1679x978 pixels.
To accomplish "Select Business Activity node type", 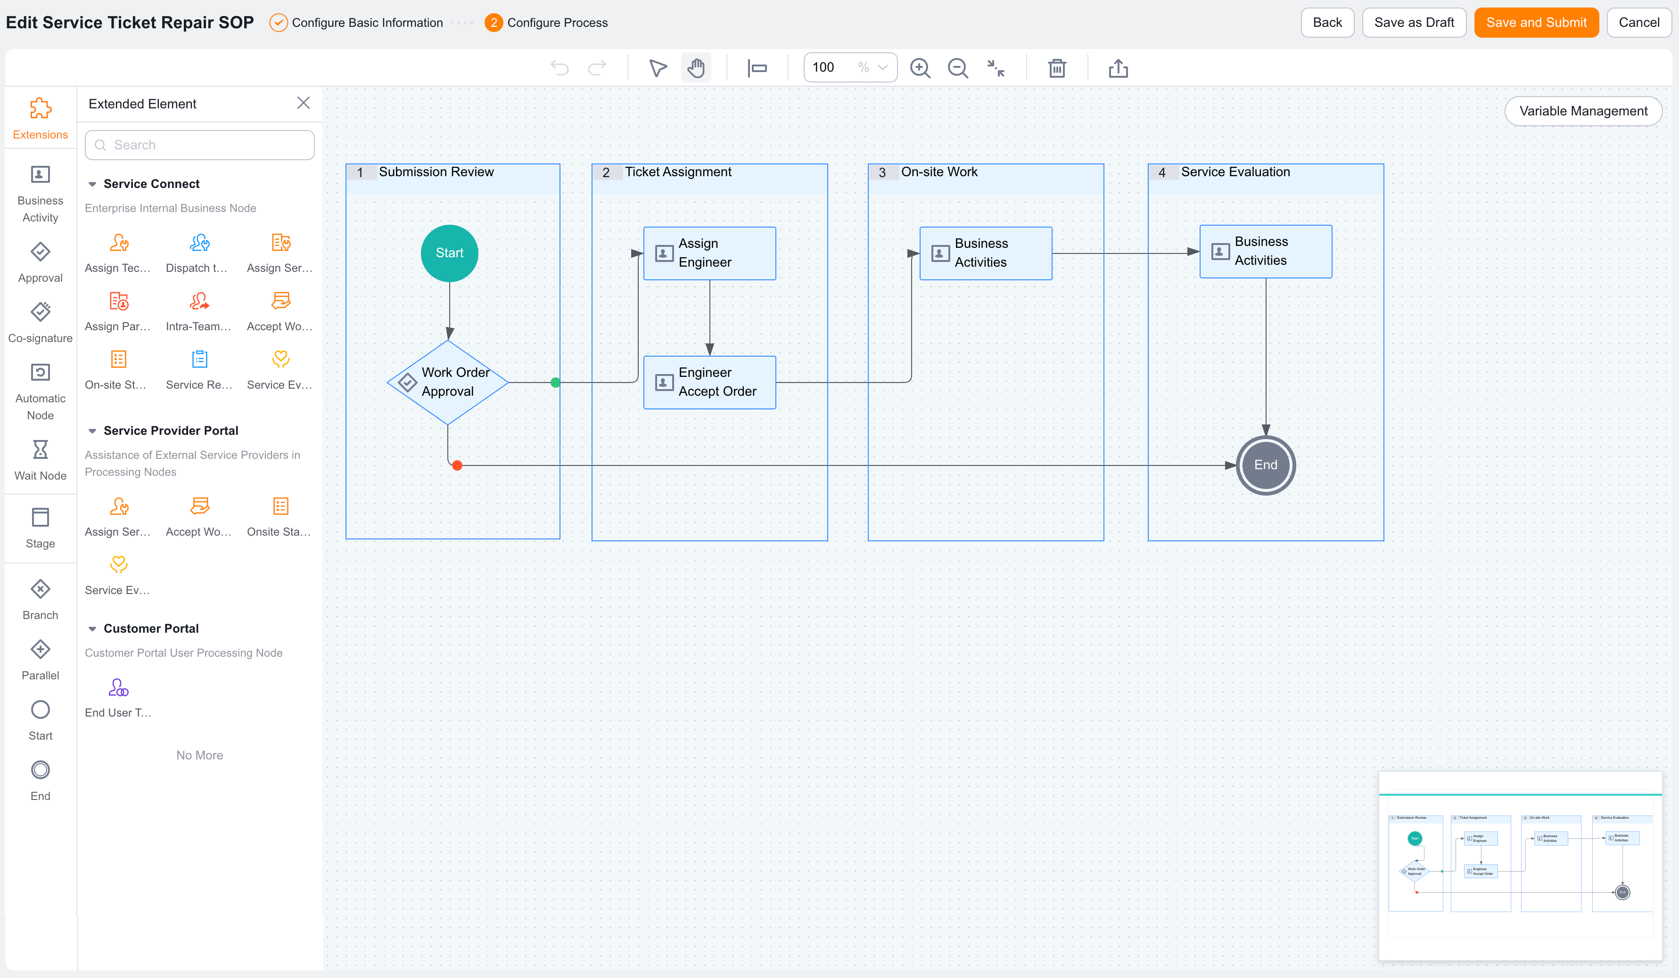I will click(41, 193).
